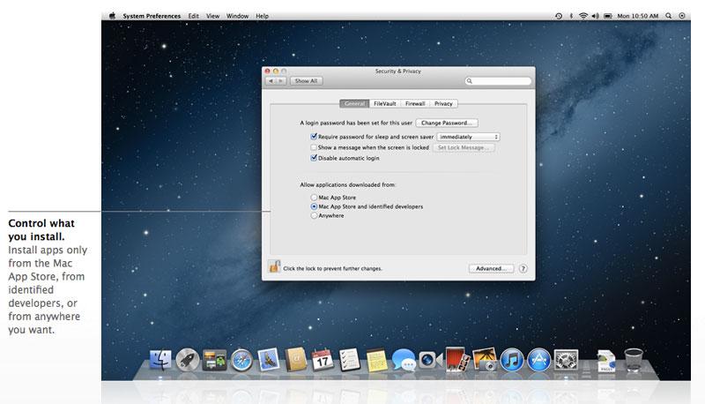Click the preferences search field
The height and width of the screenshot is (404, 705).
coord(498,81)
